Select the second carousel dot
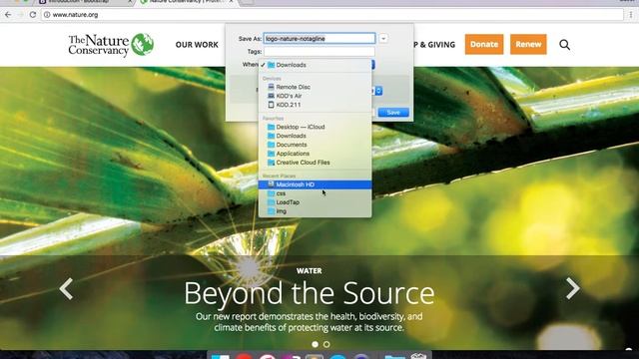 [326, 344]
